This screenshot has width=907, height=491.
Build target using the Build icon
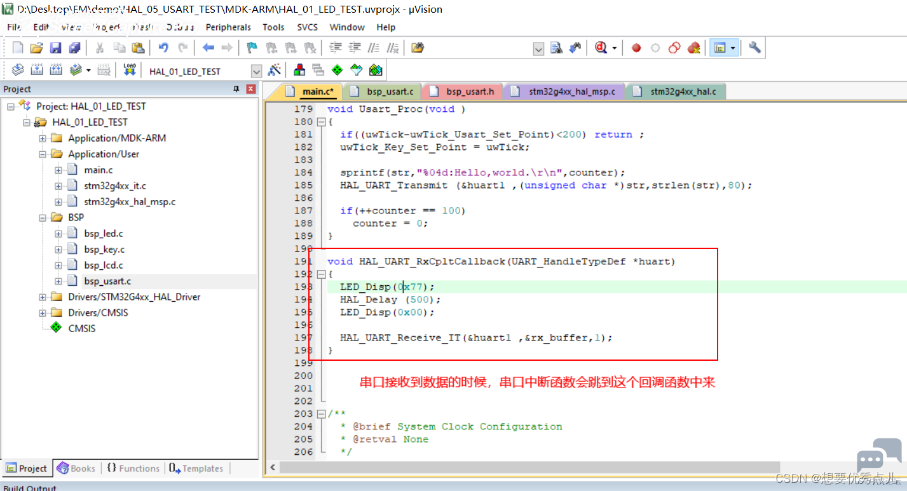(x=37, y=70)
